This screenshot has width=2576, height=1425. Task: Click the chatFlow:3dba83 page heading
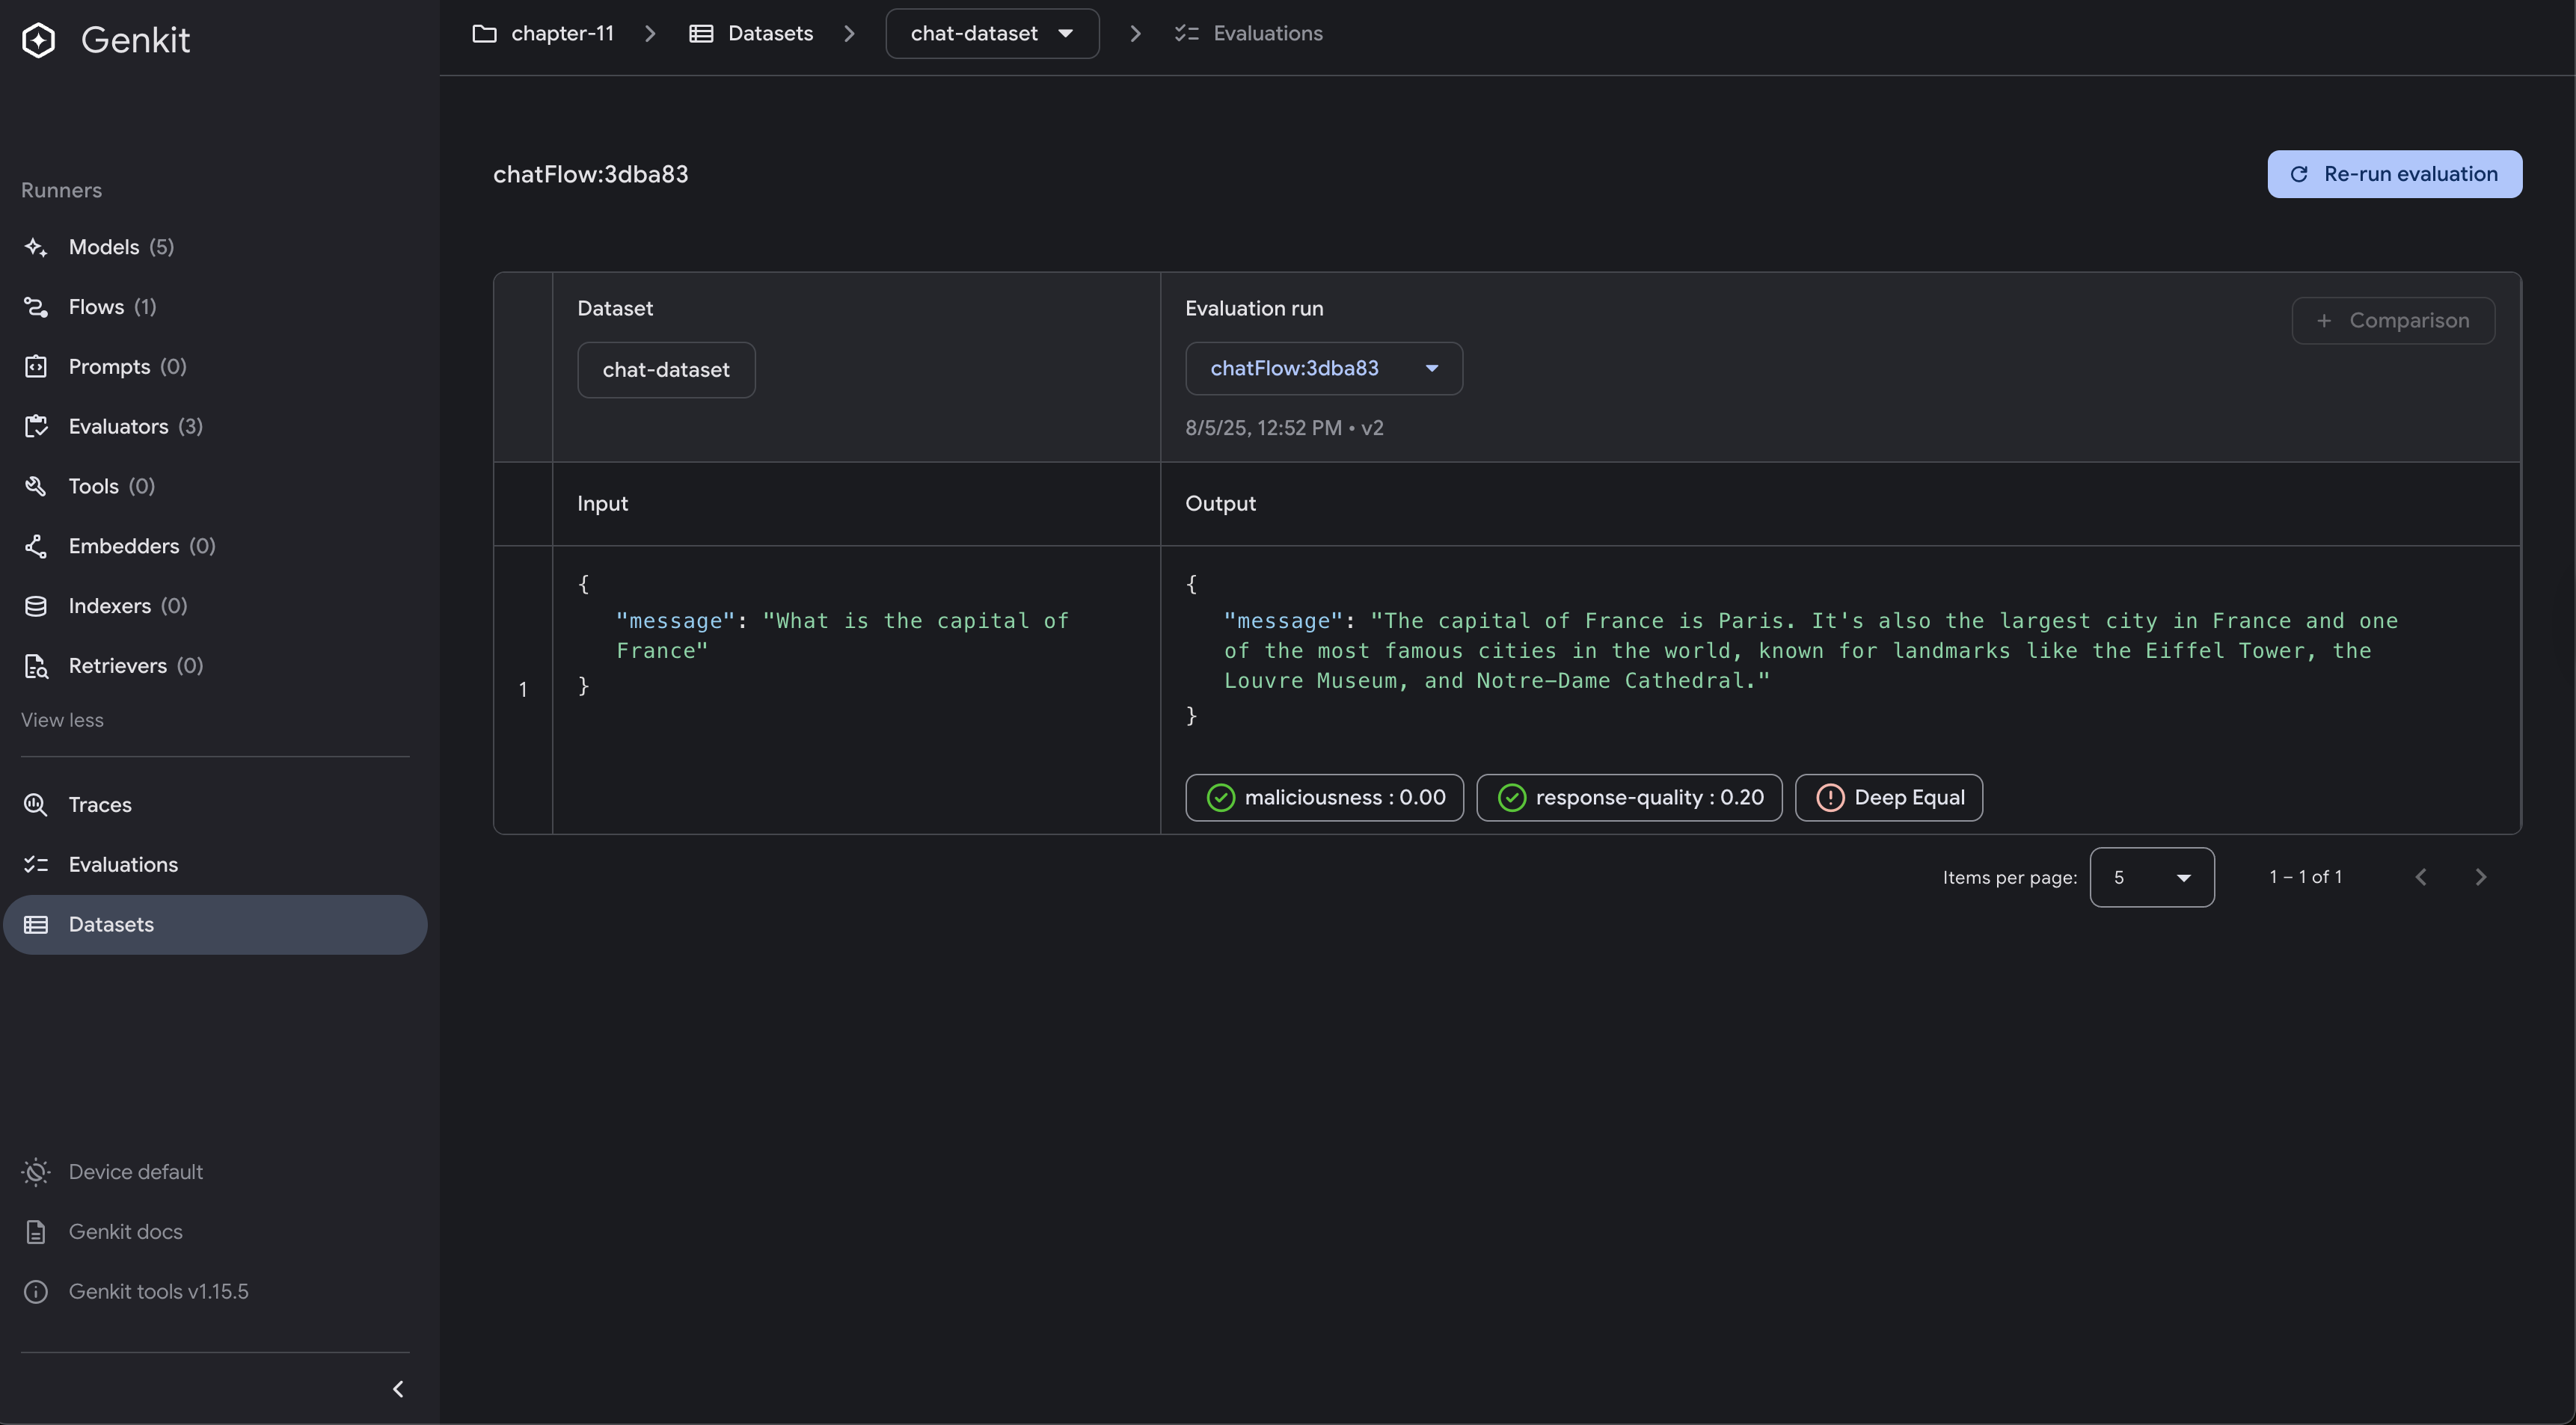[x=590, y=174]
